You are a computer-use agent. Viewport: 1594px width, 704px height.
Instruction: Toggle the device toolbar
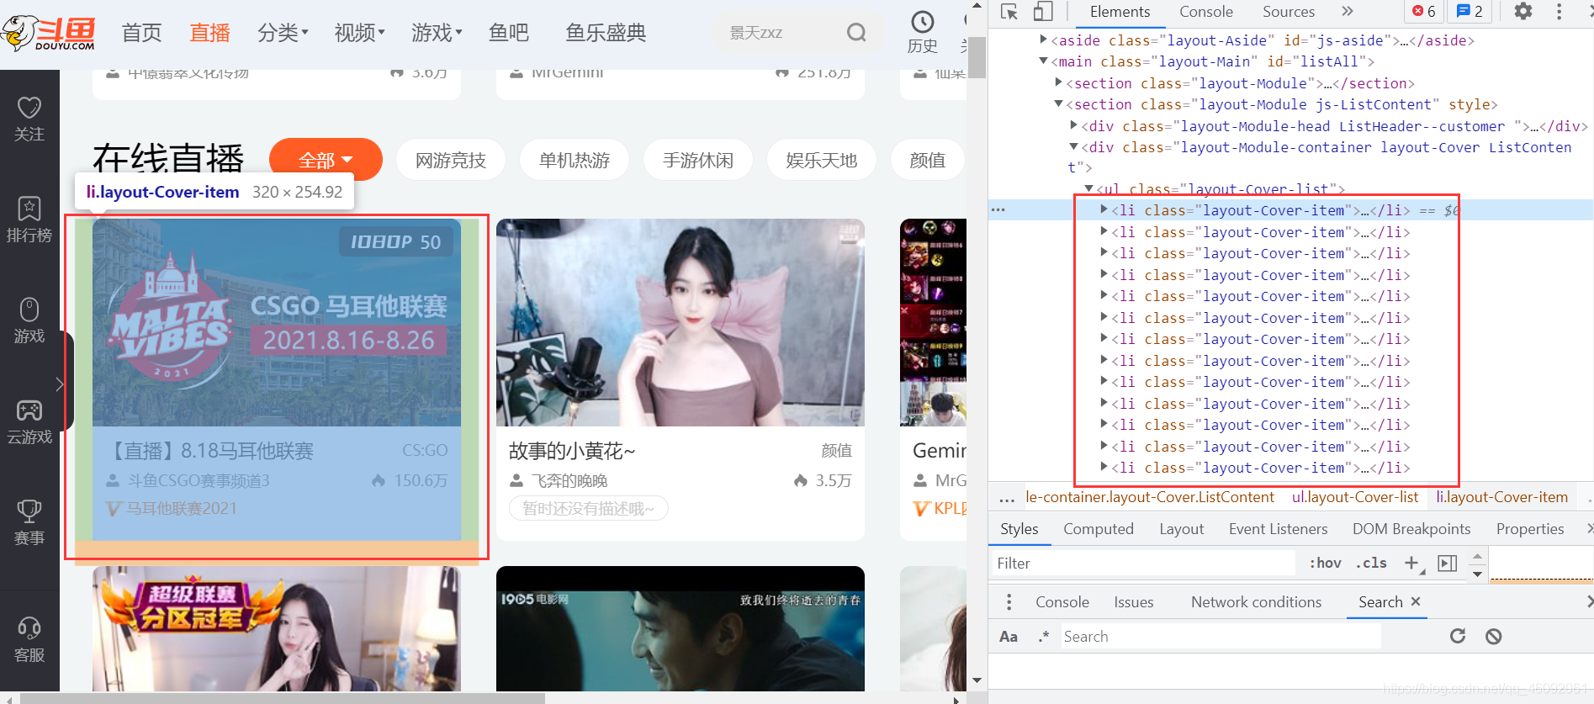pyautogui.click(x=1043, y=12)
